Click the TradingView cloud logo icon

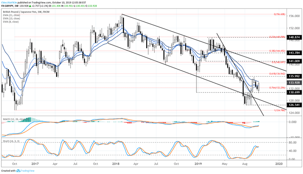[18, 171]
